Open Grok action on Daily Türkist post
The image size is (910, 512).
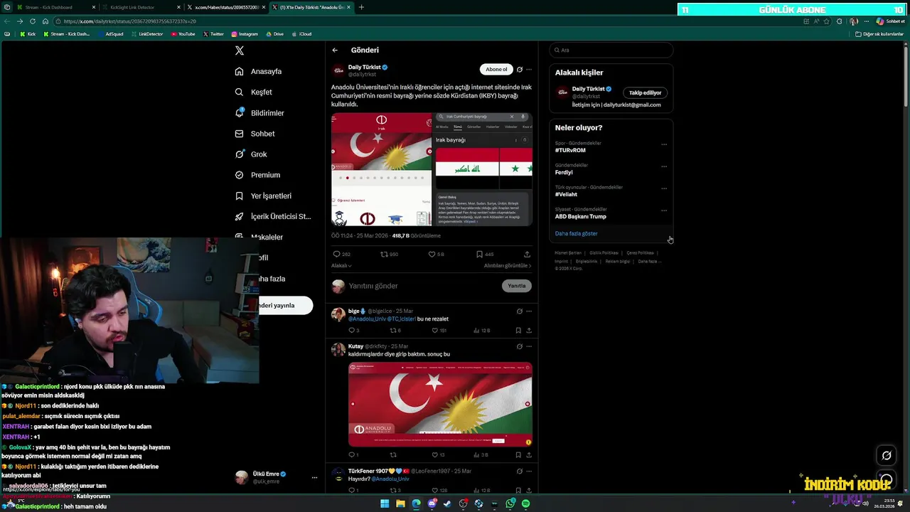pos(520,70)
